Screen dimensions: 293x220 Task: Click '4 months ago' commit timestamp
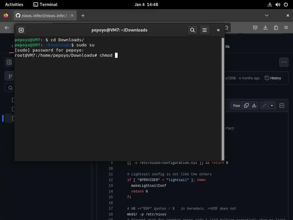249,78
